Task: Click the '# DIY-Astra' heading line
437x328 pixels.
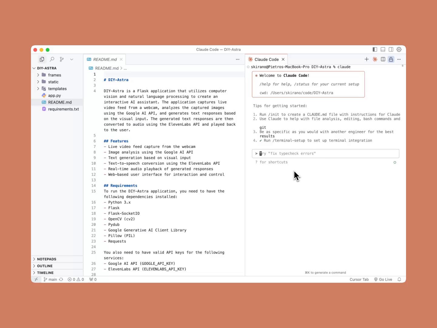Action: coord(116,80)
